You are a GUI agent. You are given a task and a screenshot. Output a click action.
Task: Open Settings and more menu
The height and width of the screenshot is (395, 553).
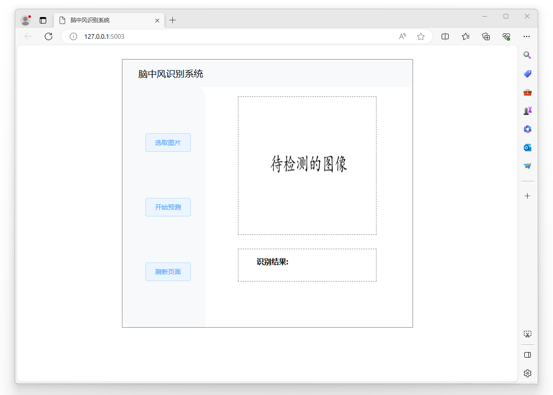(527, 36)
